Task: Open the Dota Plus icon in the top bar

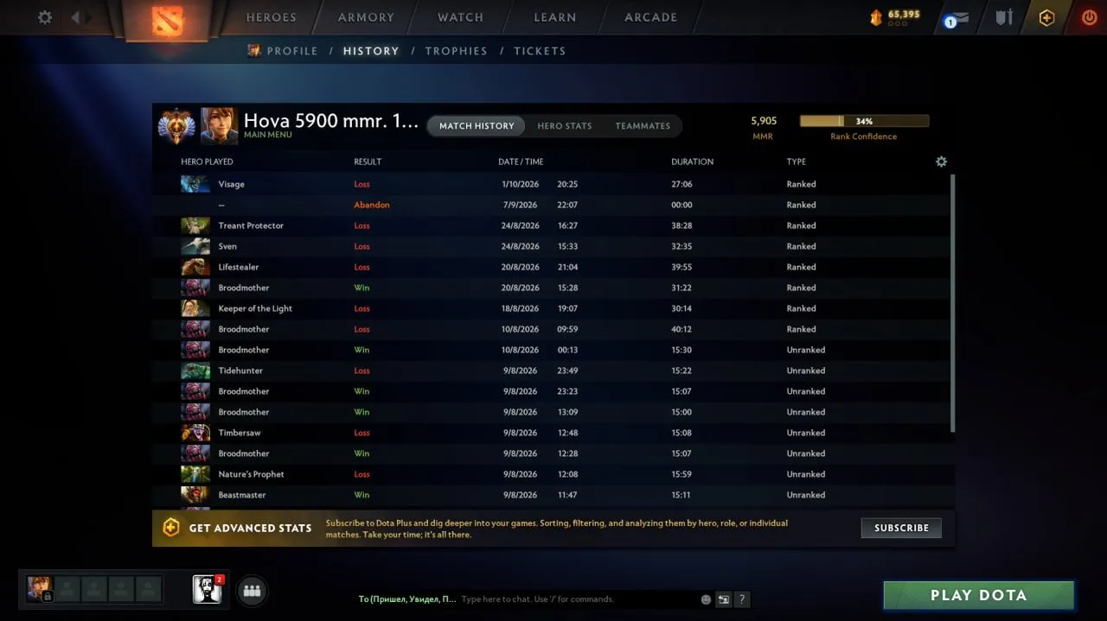Action: tap(1046, 17)
